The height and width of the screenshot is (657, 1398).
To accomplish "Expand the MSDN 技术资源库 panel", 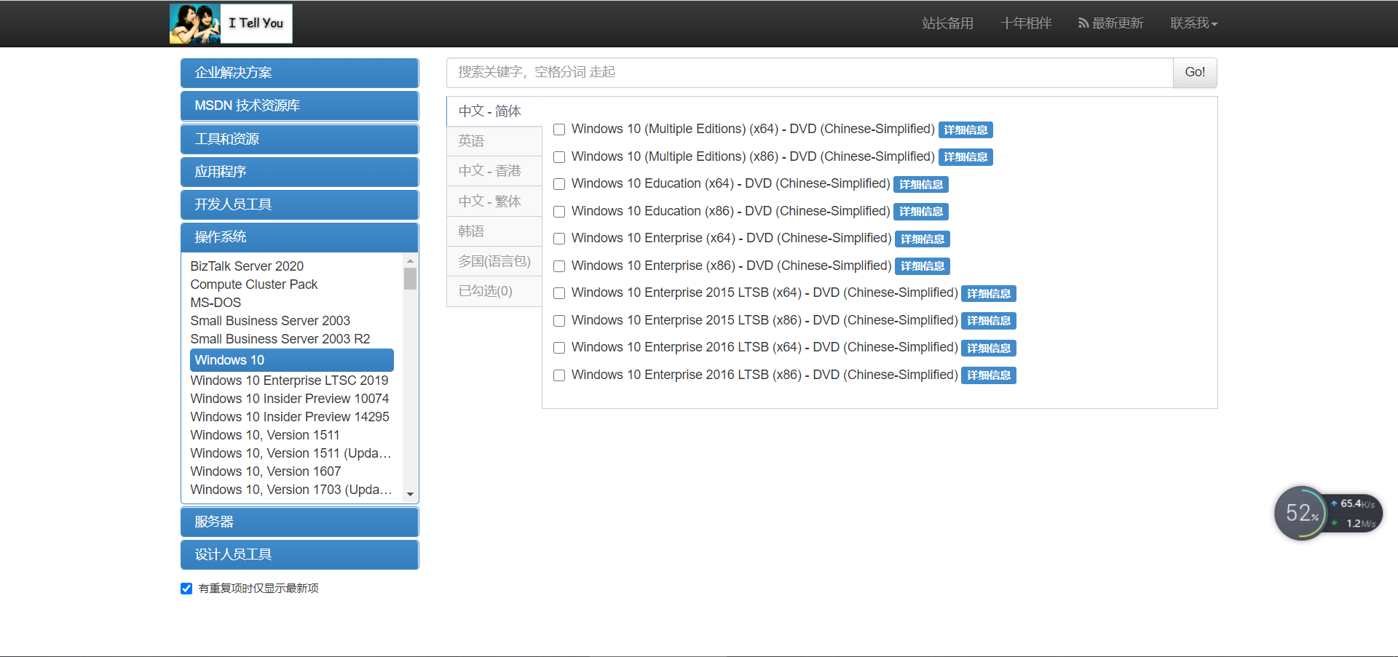I will pyautogui.click(x=299, y=105).
